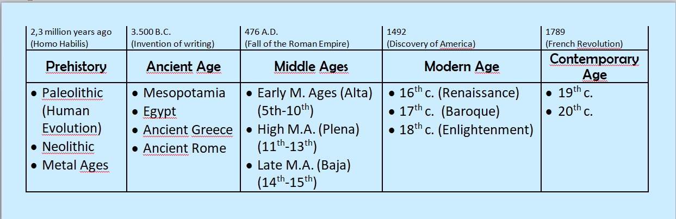Click the 18th c. (Enlightenment) entry
Viewport: 676px width, 219px height.
tap(466, 130)
